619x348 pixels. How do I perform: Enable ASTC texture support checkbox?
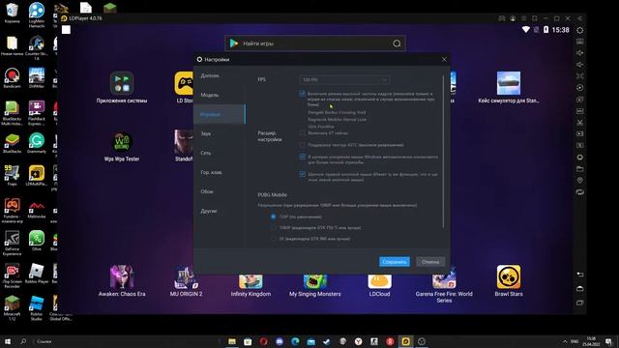pos(302,145)
